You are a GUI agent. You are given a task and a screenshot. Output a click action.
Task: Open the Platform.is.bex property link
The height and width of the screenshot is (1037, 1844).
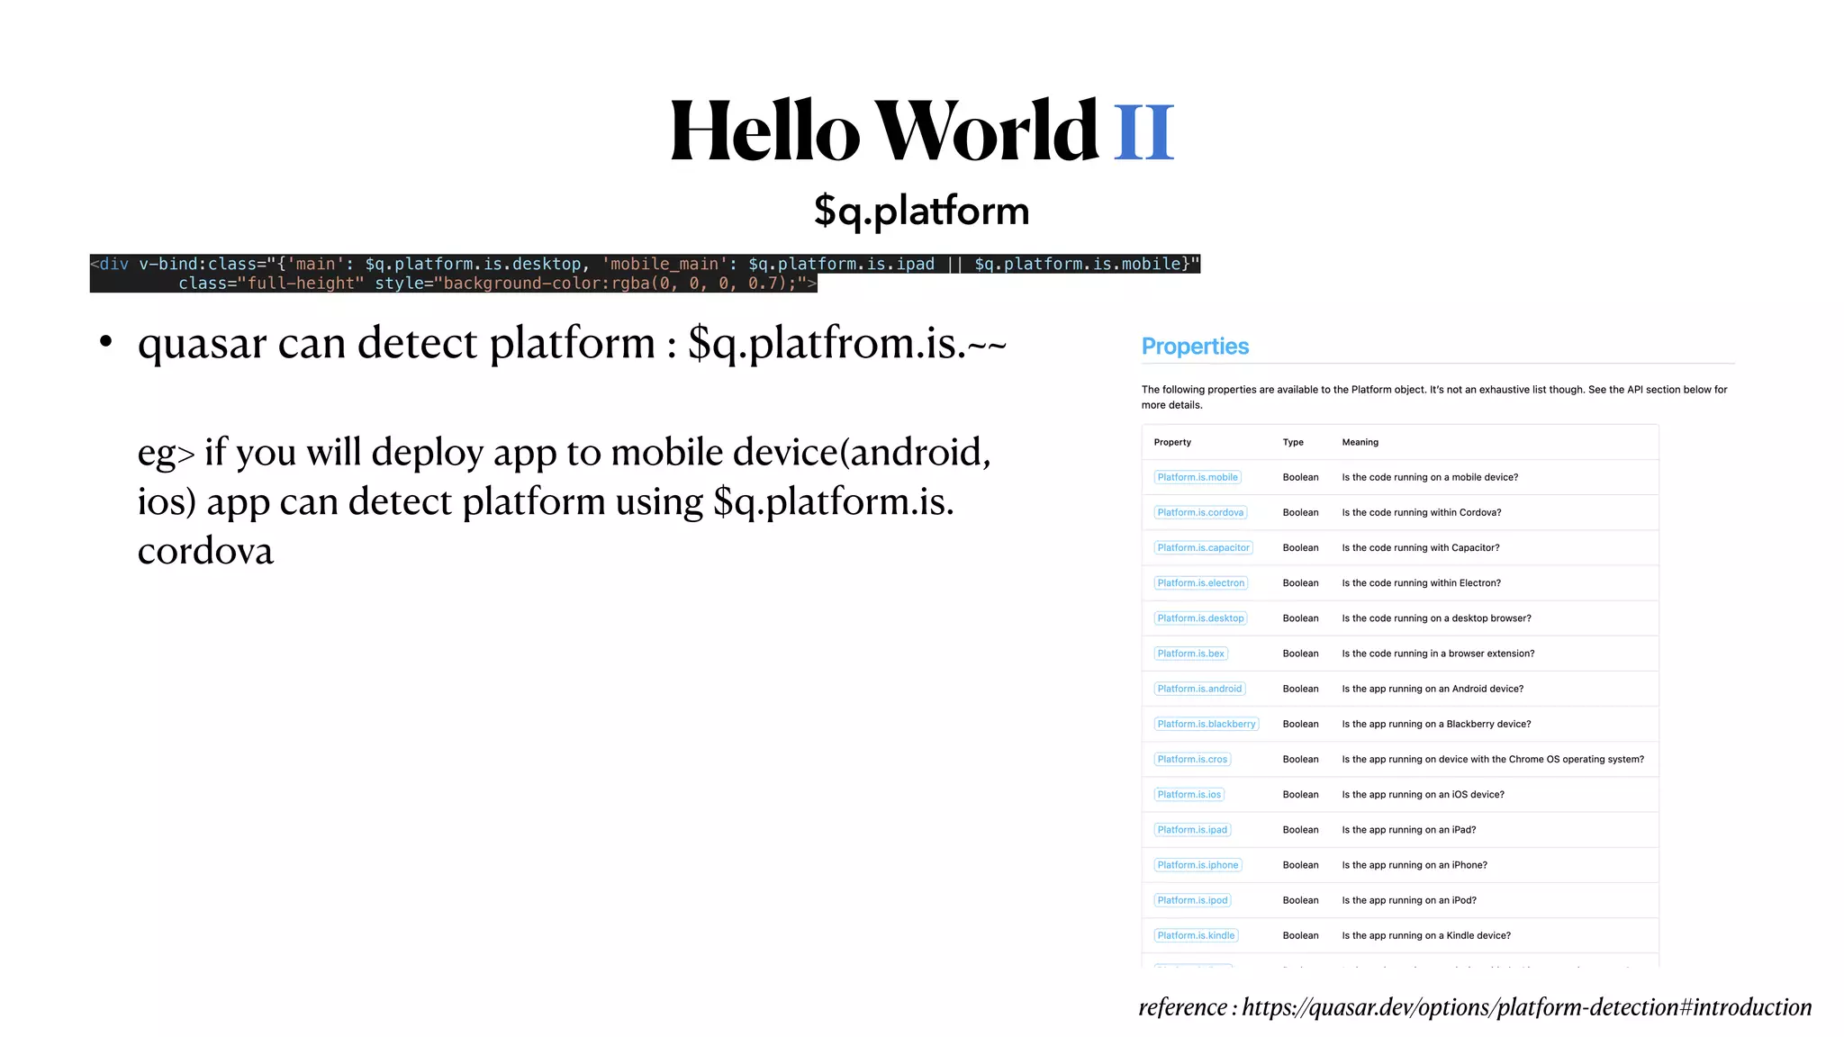tap(1190, 654)
